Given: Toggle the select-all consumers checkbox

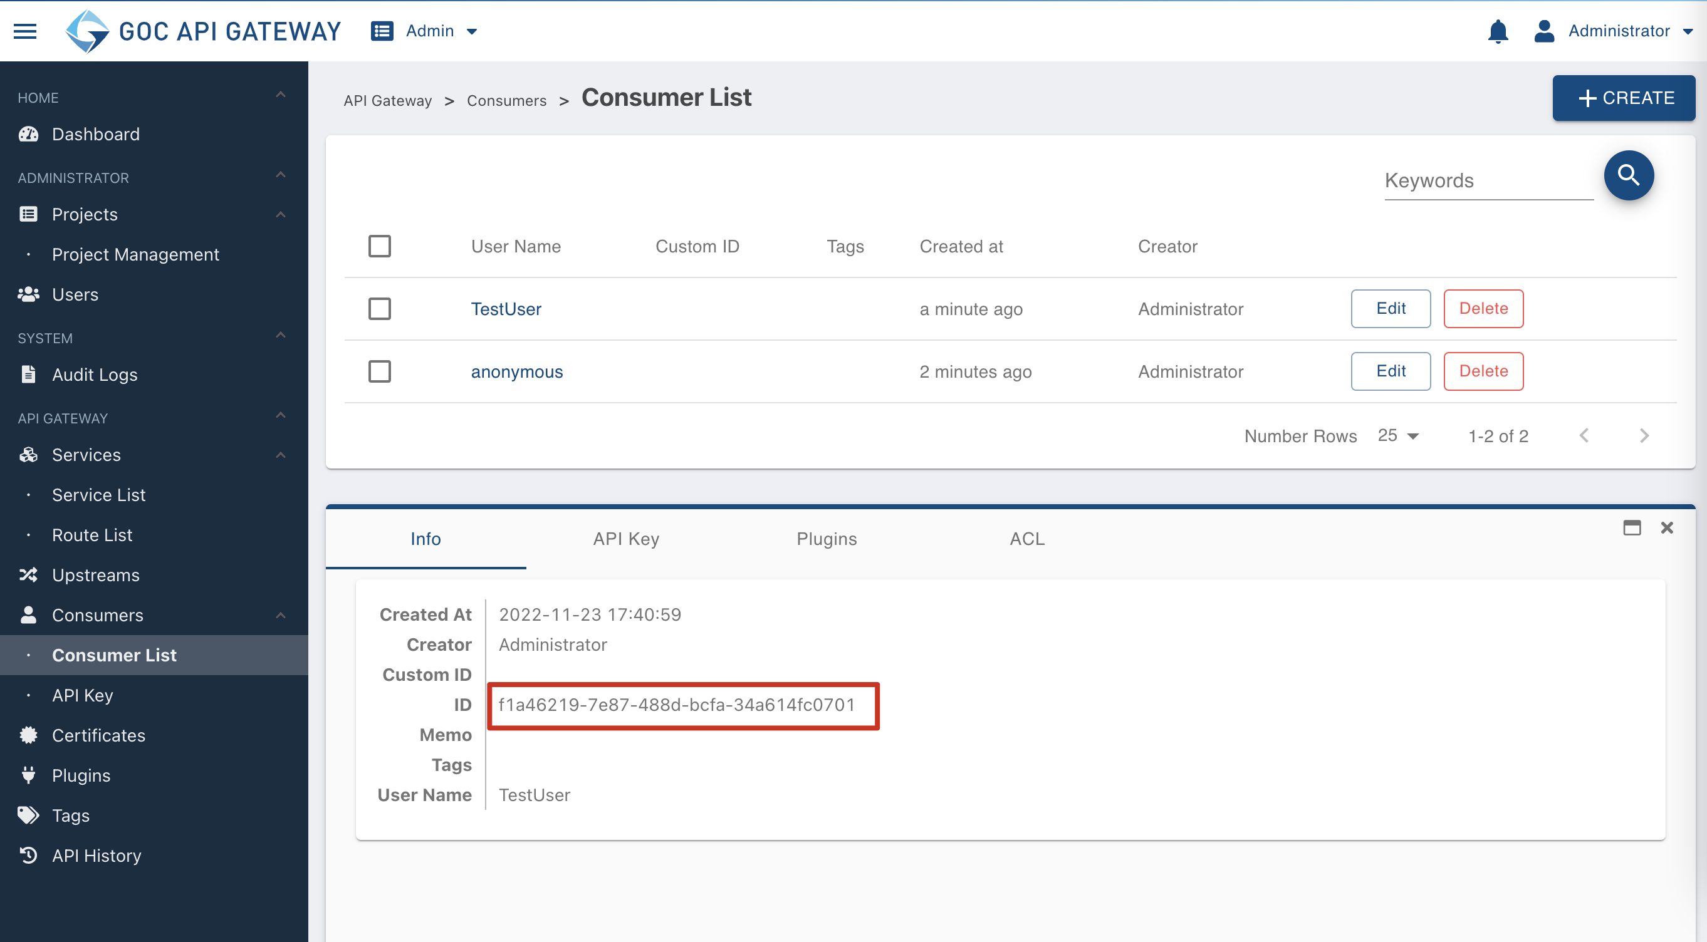Looking at the screenshot, I should (x=379, y=246).
